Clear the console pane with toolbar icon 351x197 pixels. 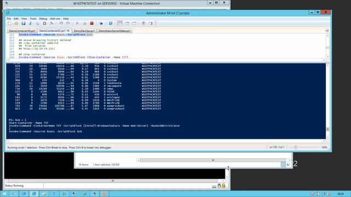pyautogui.click(x=52, y=24)
